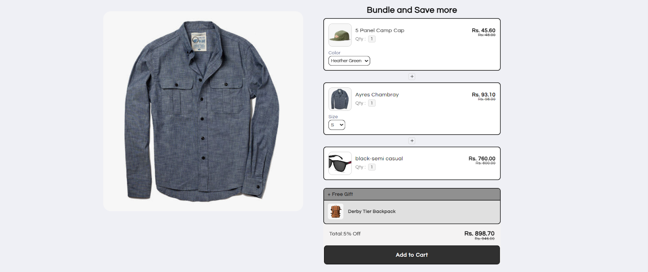Click the + Free Gift header bar
This screenshot has height=272, width=648.
411,194
